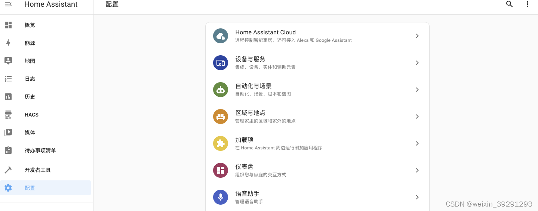Open the 语音助手 settings entry

tap(317, 197)
